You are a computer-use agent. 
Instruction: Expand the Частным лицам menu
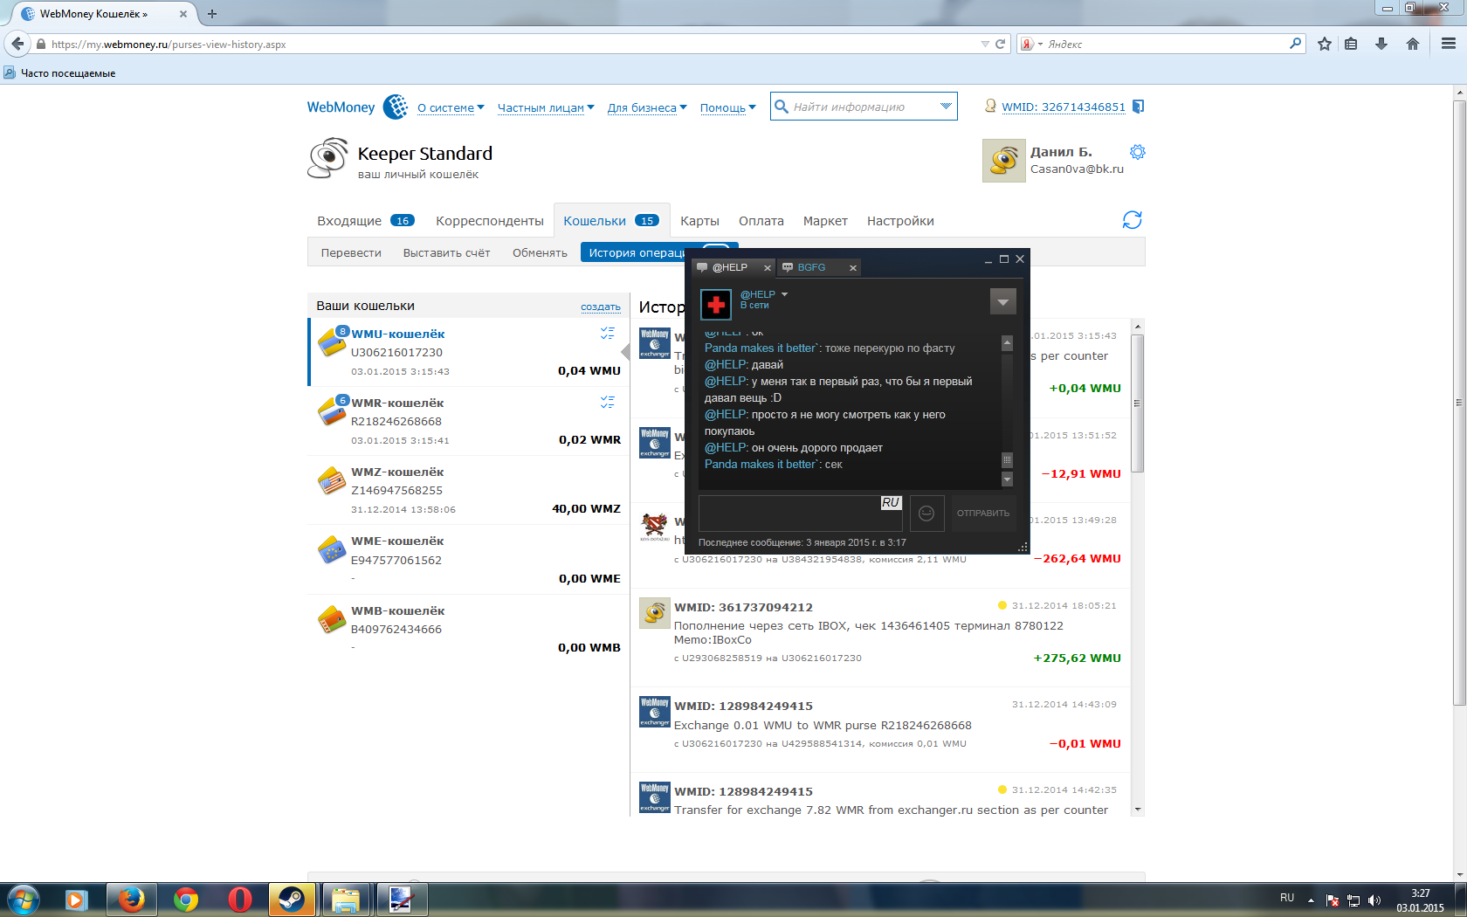pos(546,108)
